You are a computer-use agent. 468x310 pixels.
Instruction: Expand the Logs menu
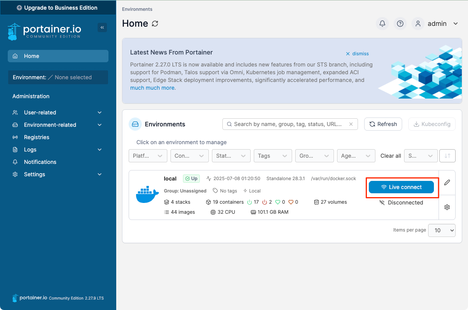(57, 150)
